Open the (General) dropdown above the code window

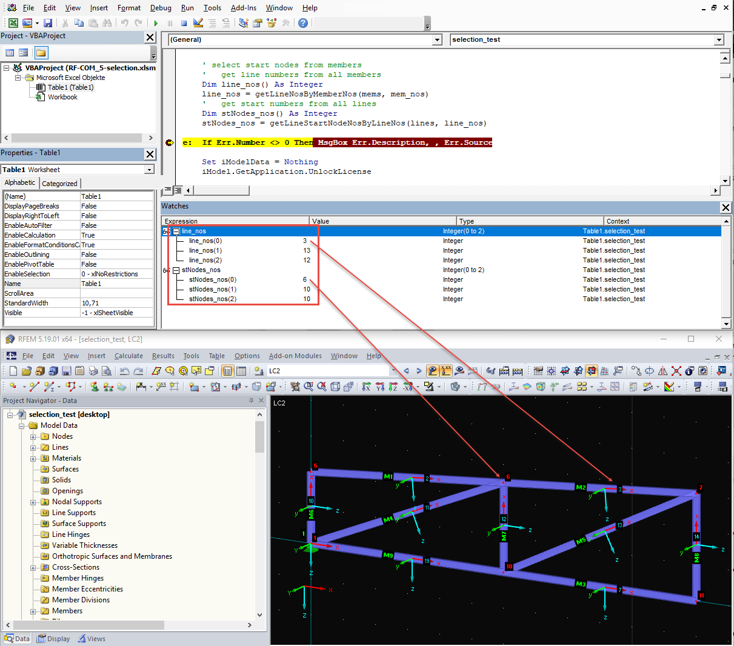(436, 39)
